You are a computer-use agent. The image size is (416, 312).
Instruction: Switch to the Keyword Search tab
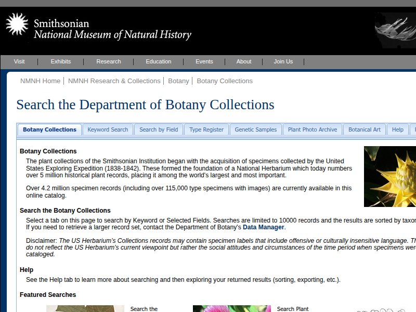point(108,129)
